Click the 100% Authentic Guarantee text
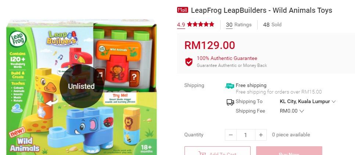 pyautogui.click(x=227, y=58)
